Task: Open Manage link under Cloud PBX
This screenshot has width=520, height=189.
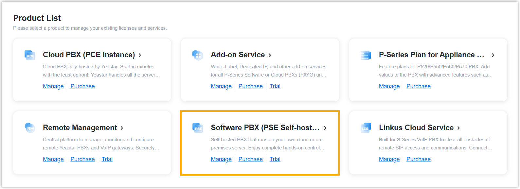Action: coord(53,86)
